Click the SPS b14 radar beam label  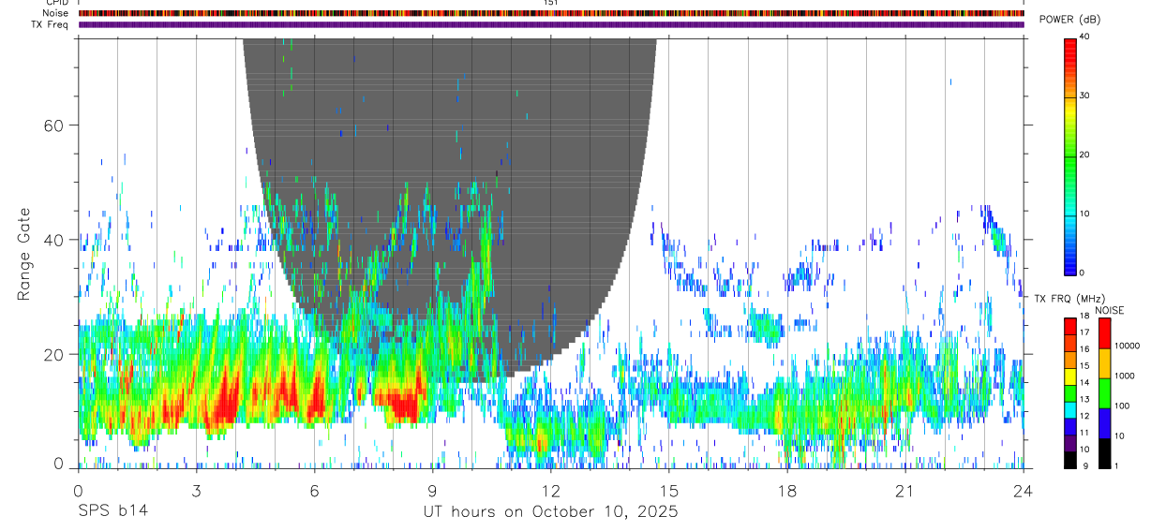(112, 511)
